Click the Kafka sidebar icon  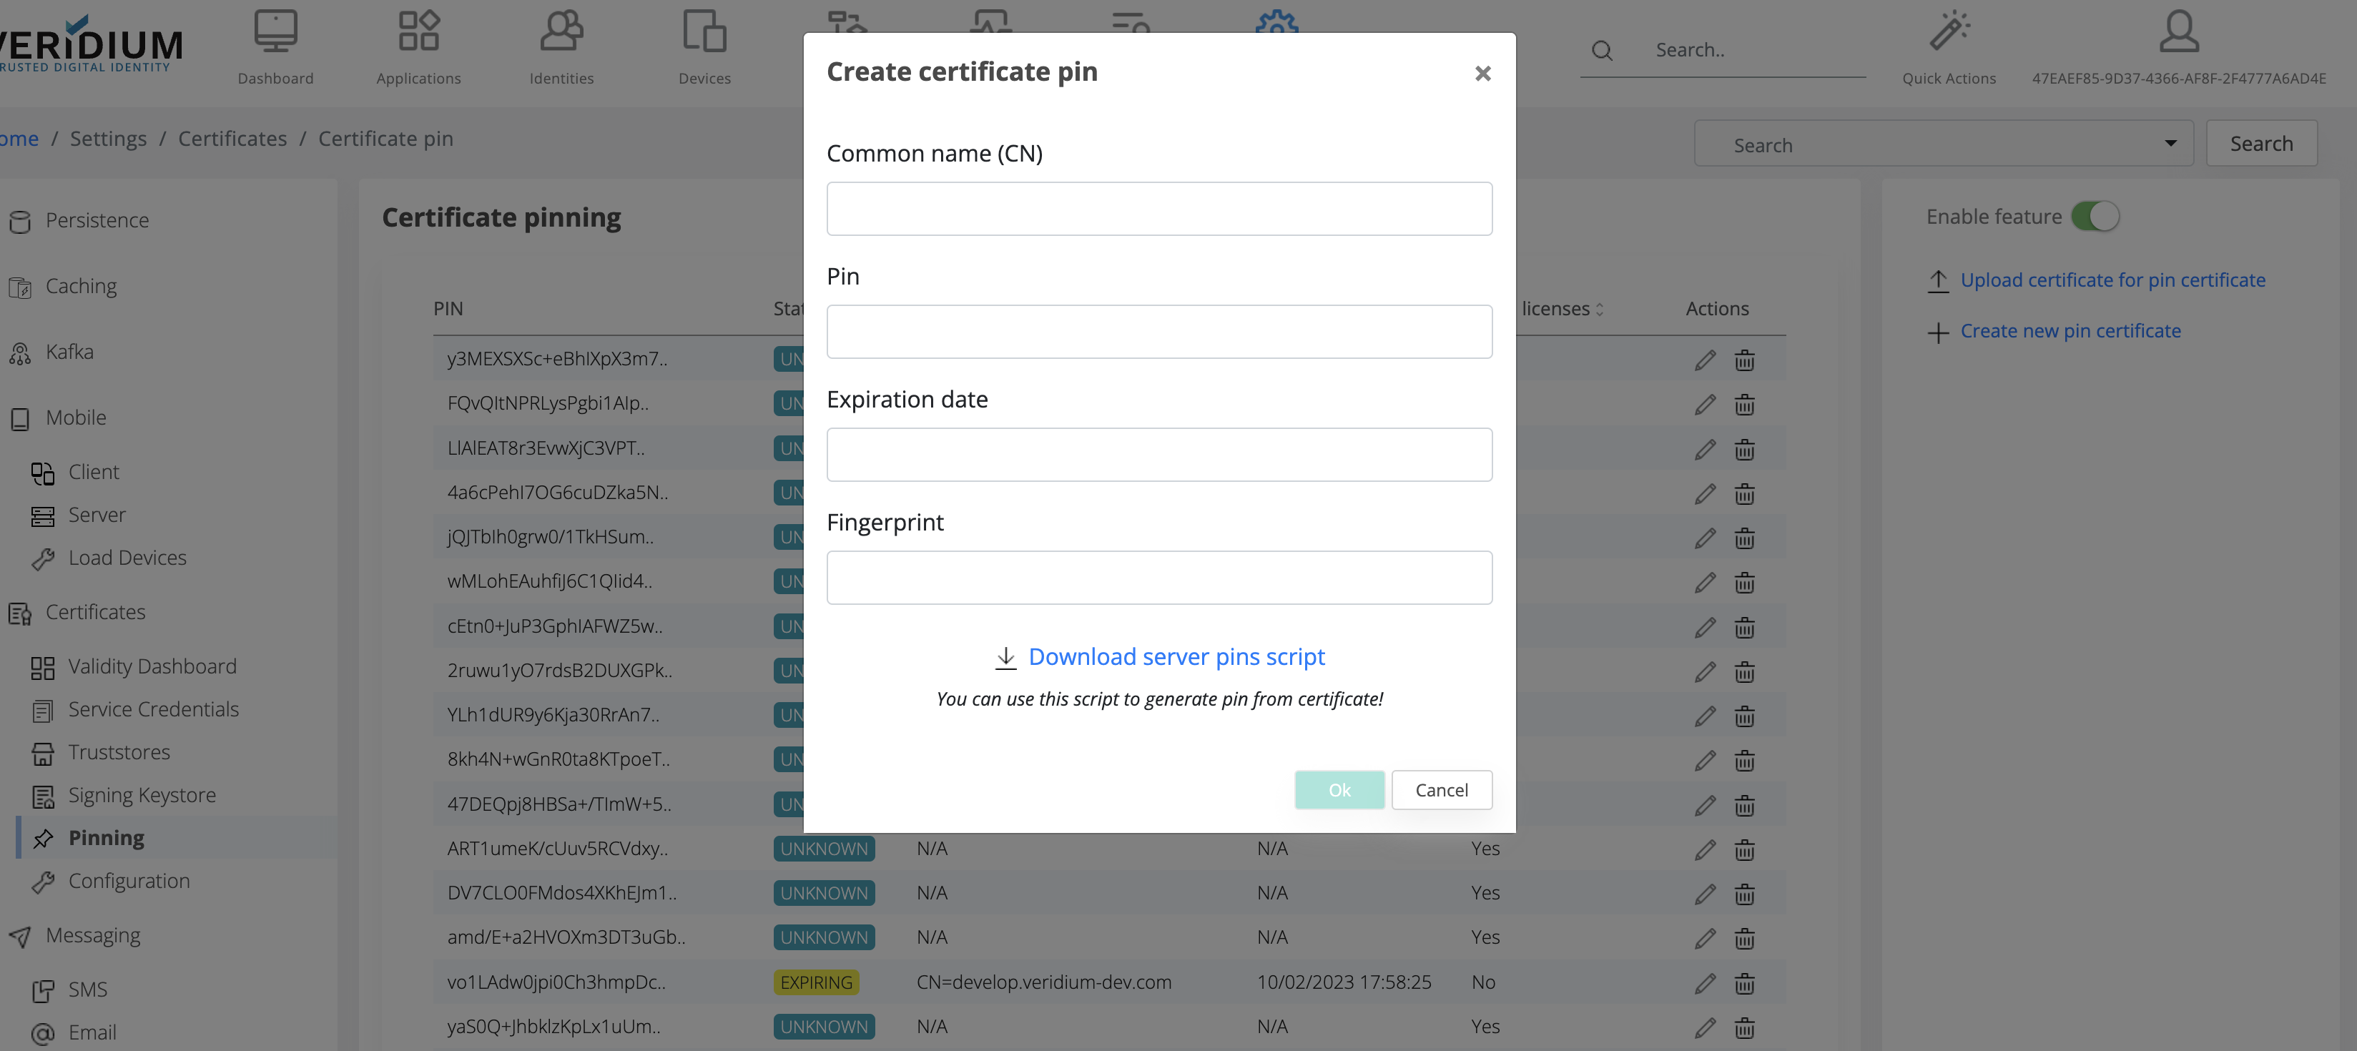20,352
